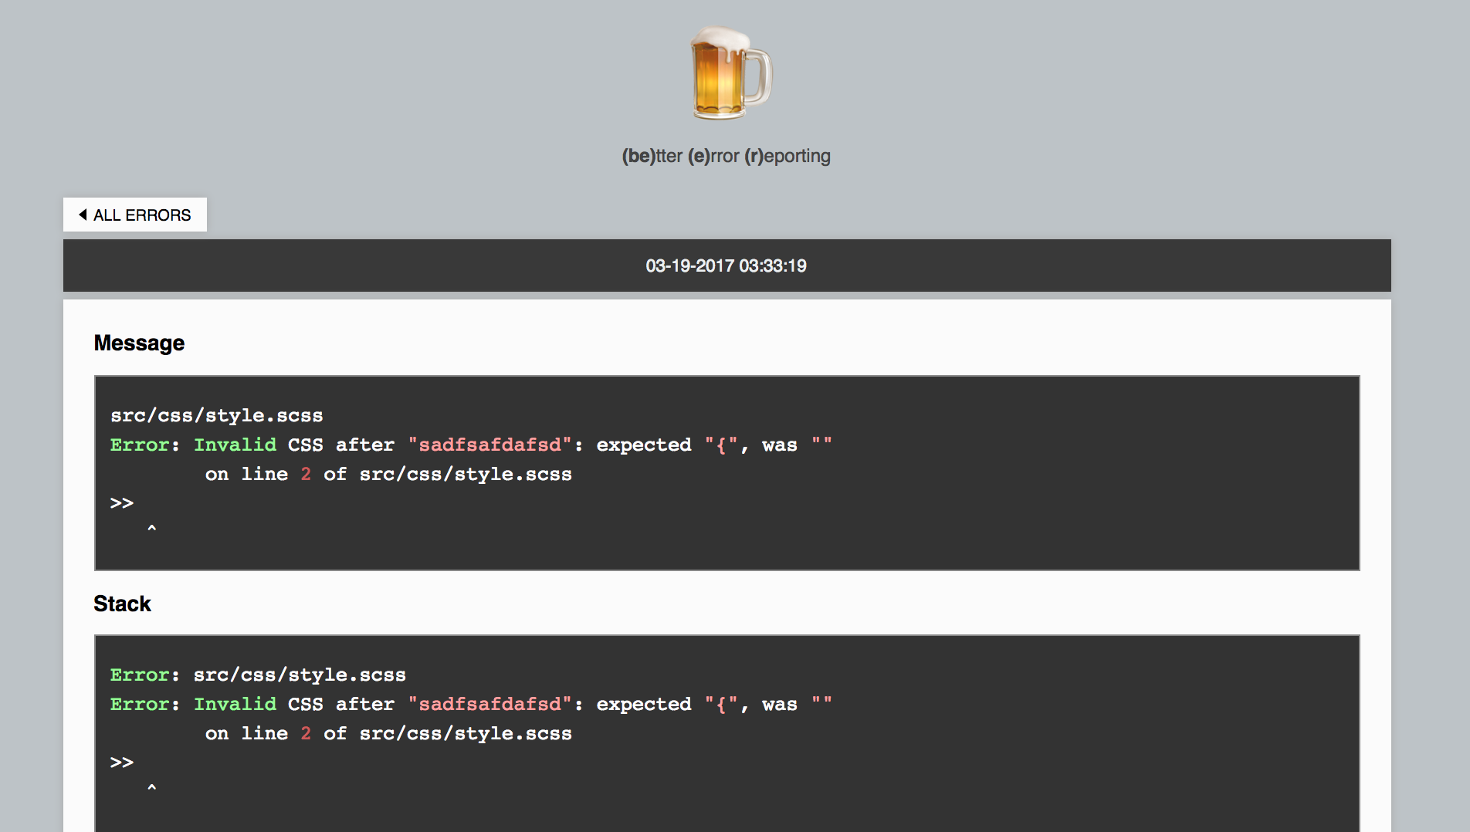The image size is (1470, 832).
Task: Click the caret '^' in Stack box
Action: (x=151, y=789)
